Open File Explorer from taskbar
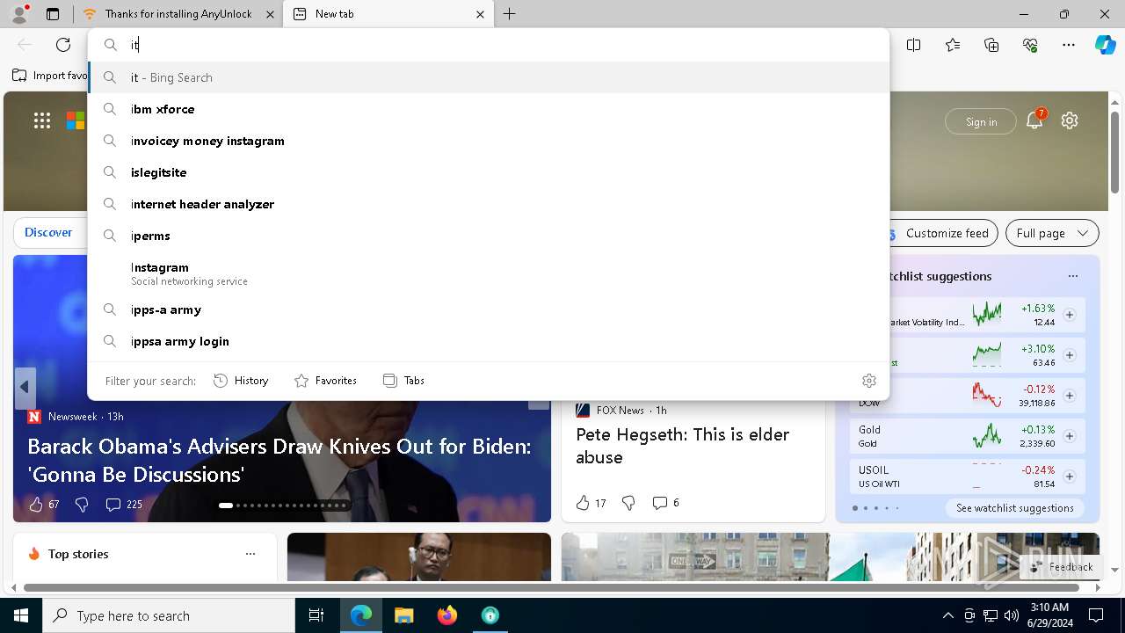This screenshot has width=1125, height=633. (403, 615)
